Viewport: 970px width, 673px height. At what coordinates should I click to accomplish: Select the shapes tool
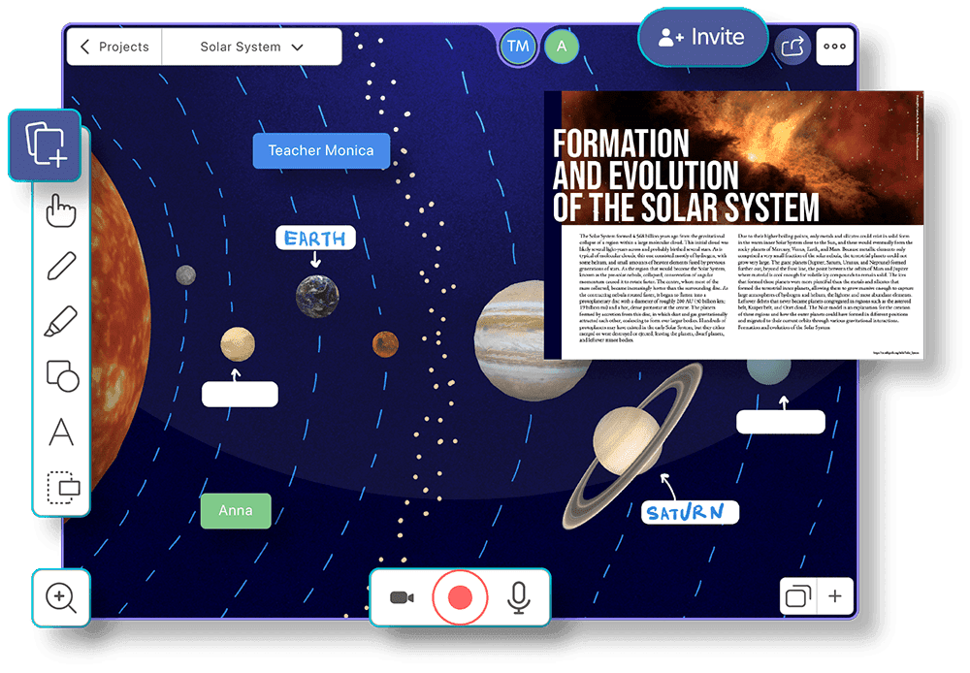[62, 376]
